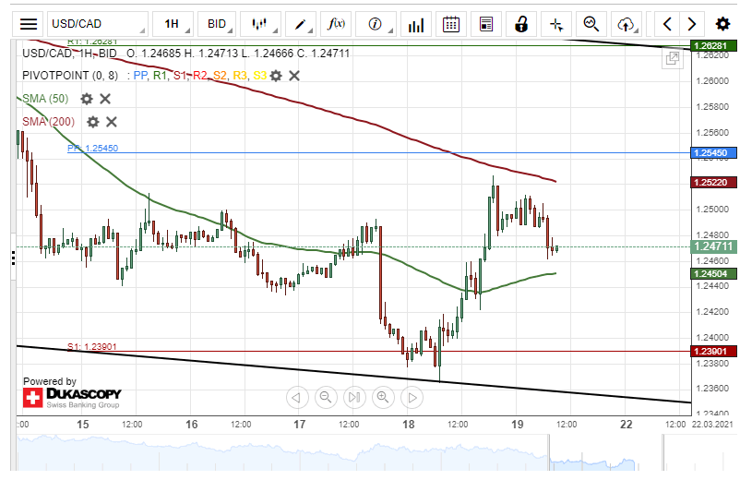
Task: Open SMA (200) settings gear
Action: 93,122
